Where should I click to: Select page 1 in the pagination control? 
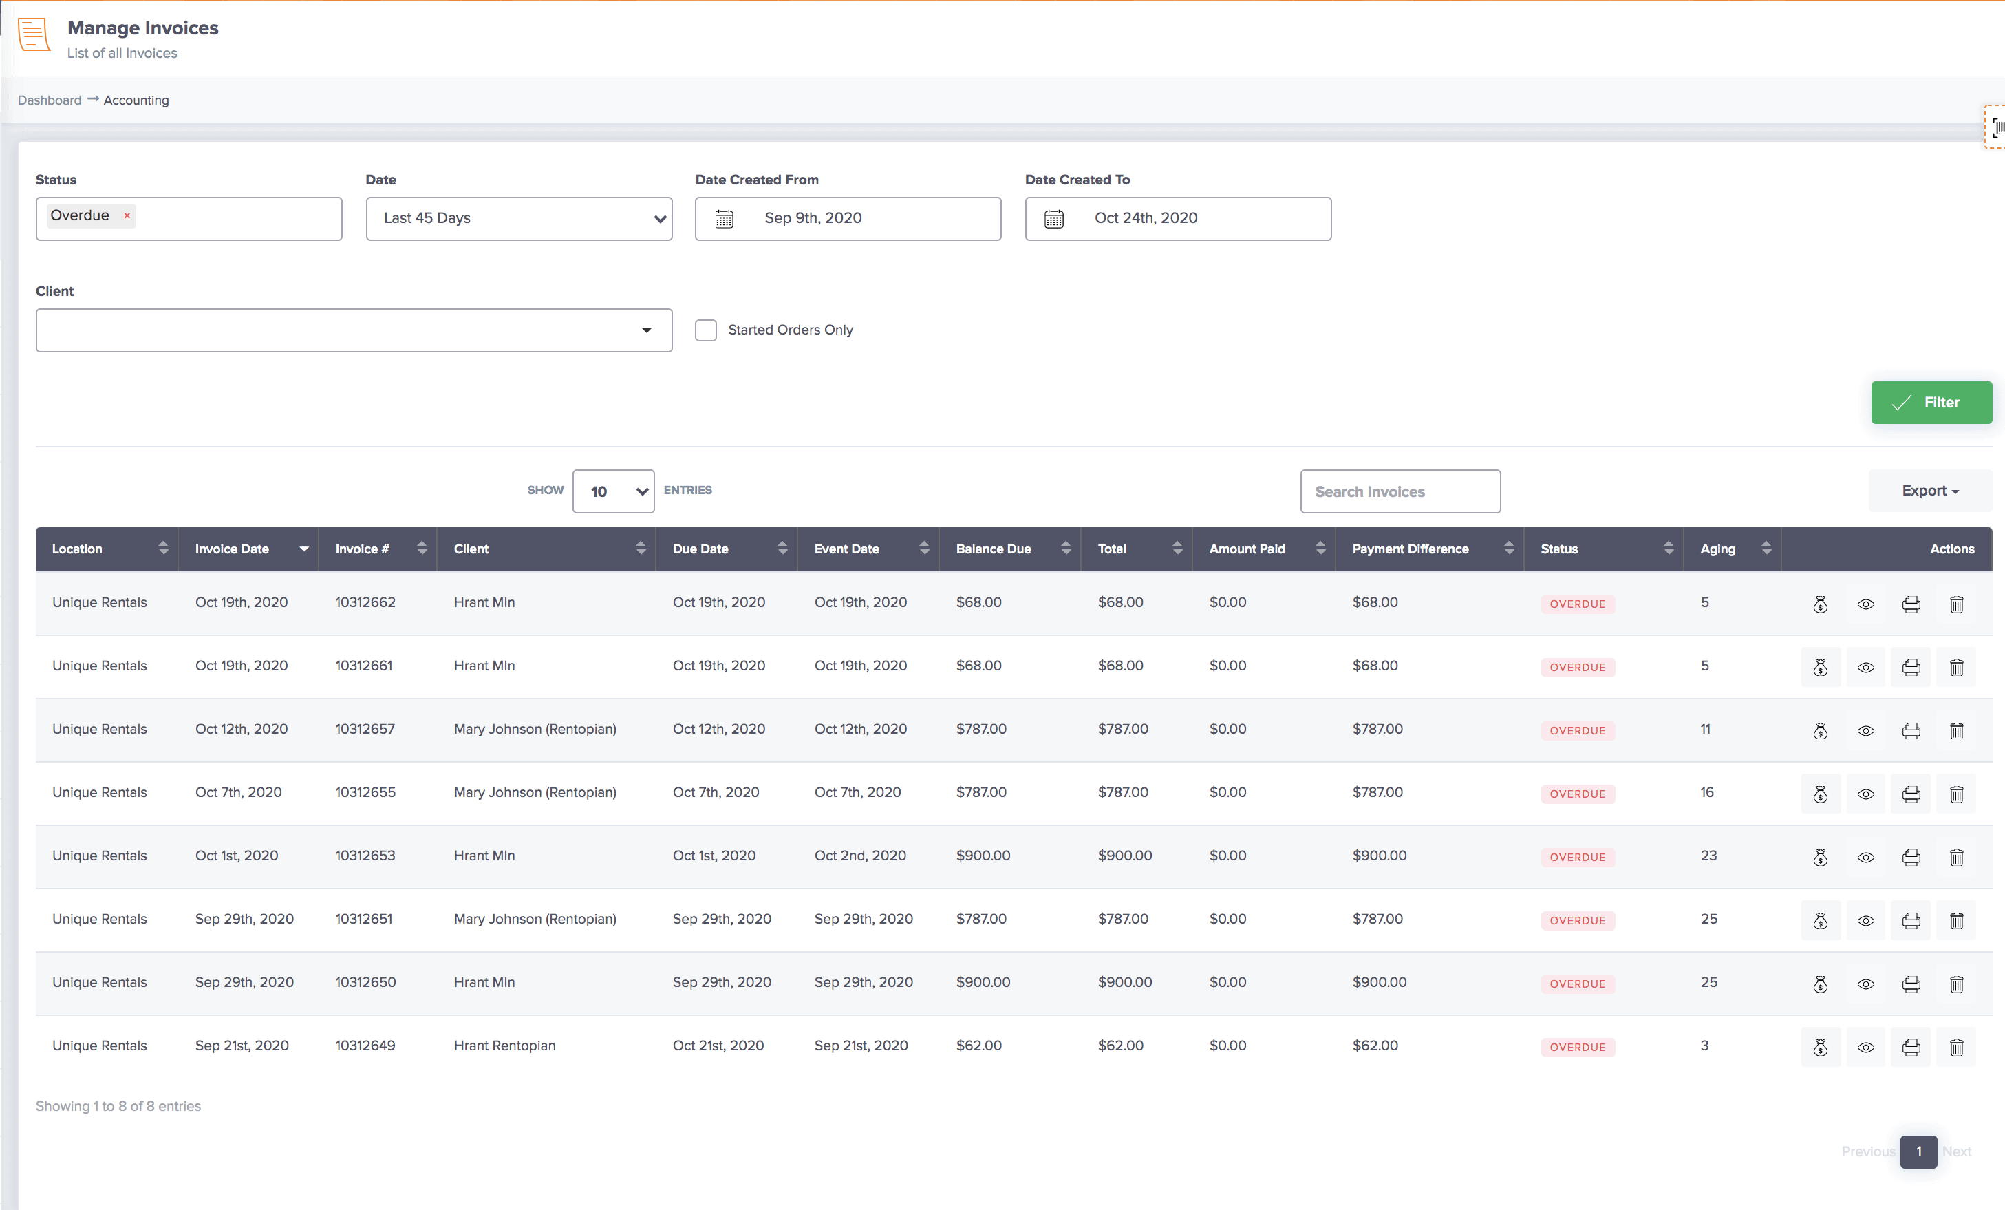pos(1919,1151)
